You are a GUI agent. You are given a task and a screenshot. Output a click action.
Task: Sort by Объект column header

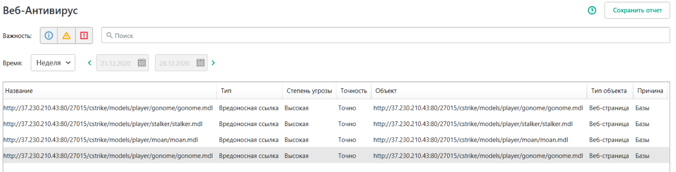(x=478, y=91)
